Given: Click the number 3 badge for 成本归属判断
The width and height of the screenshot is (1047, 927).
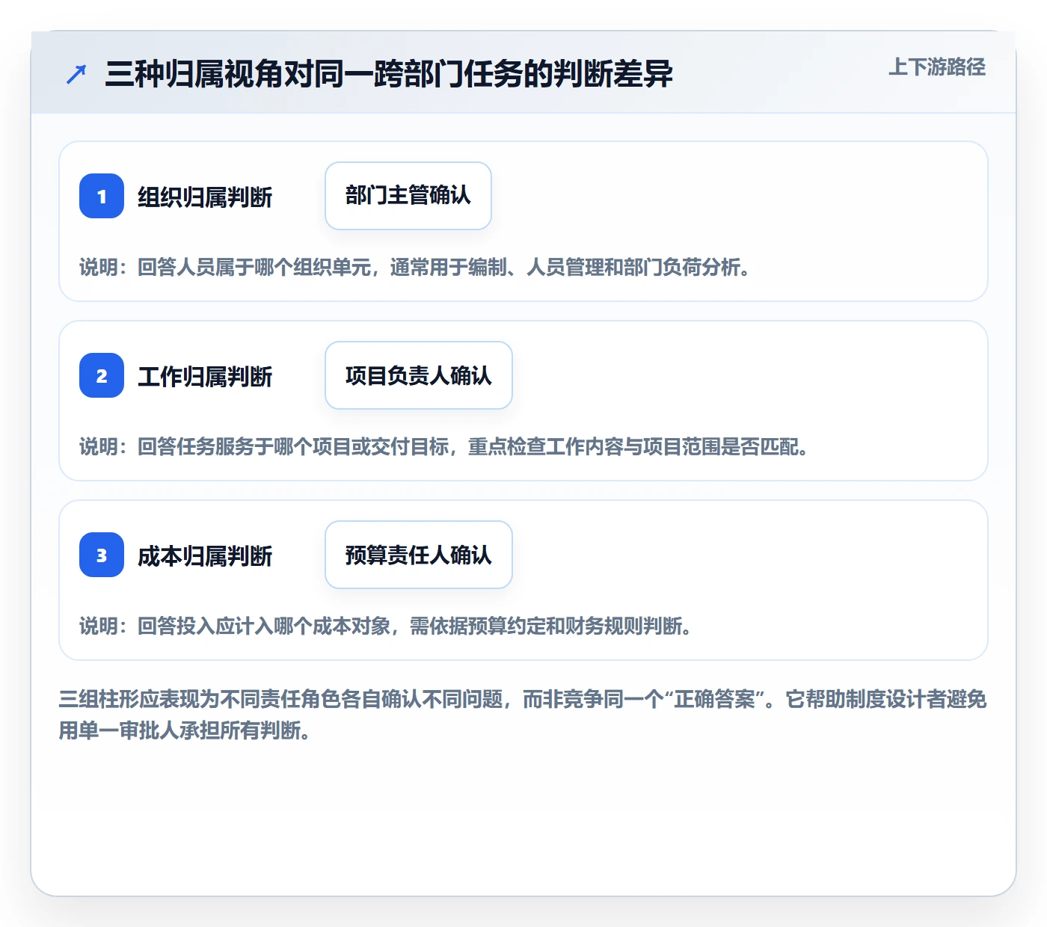Looking at the screenshot, I should tap(102, 555).
